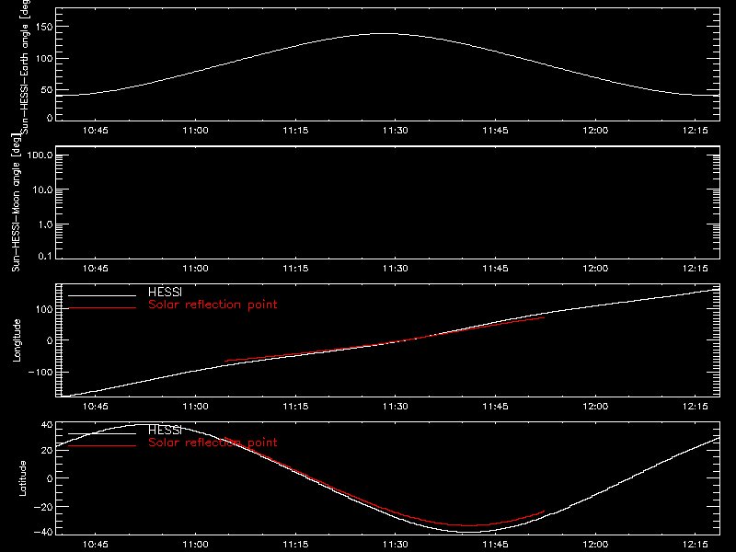Click the 12:15 time label of Latitude plot

(696, 545)
